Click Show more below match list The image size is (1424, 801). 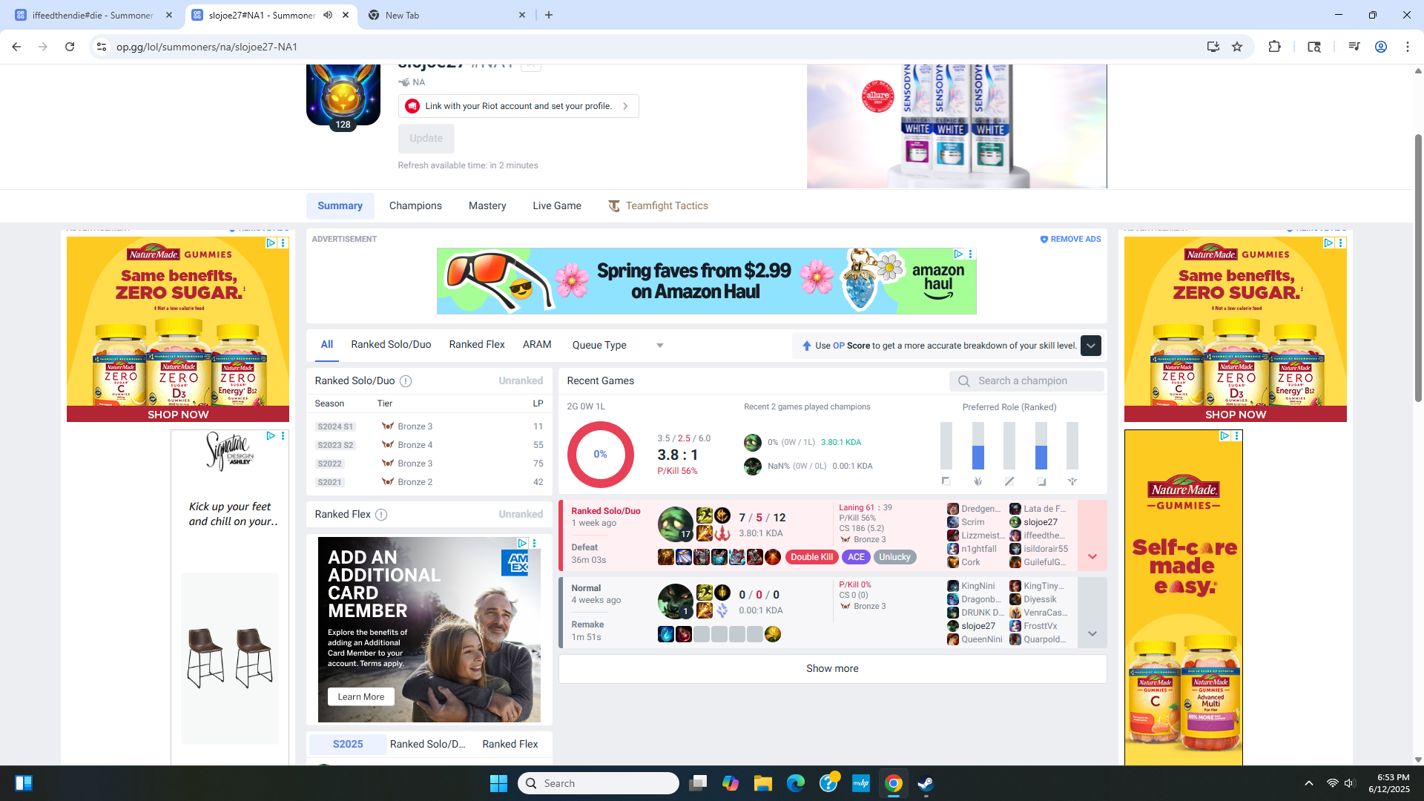[832, 669]
